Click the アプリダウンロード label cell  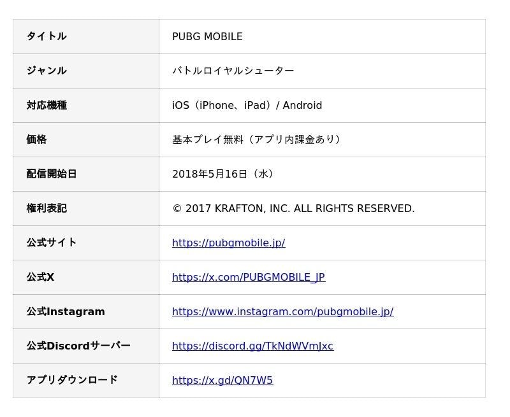[x=86, y=381]
